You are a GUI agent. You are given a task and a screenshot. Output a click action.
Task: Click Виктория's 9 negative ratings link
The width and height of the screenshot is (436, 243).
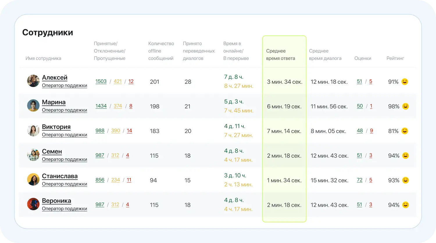371,131
